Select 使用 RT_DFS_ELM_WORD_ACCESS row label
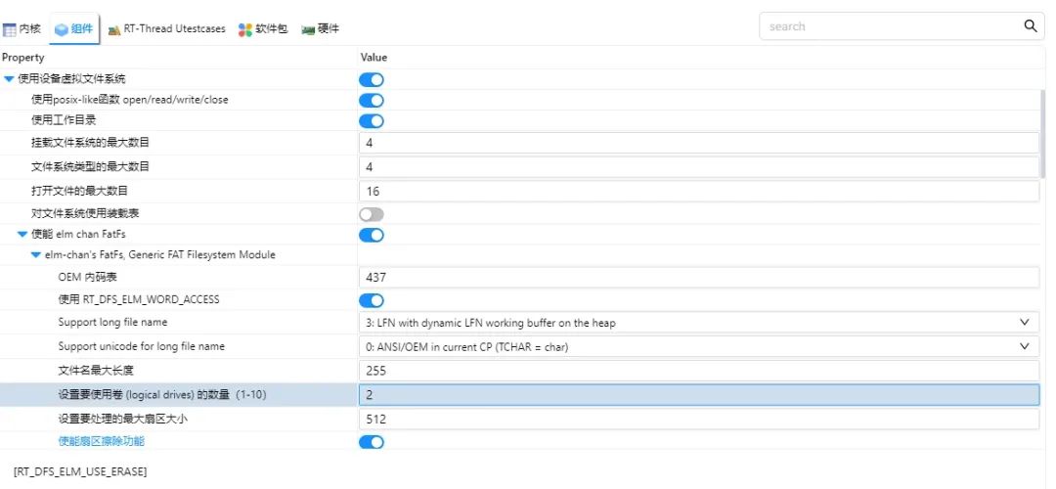The height and width of the screenshot is (489, 1056). click(x=139, y=299)
